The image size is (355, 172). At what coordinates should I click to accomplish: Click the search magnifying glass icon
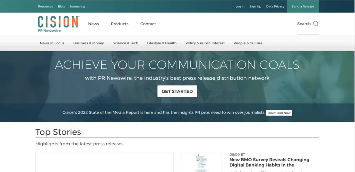click(x=316, y=24)
